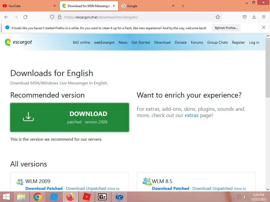Click the forward navigation arrow

tap(16, 17)
